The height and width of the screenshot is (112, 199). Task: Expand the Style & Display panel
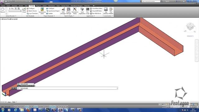(69, 16)
